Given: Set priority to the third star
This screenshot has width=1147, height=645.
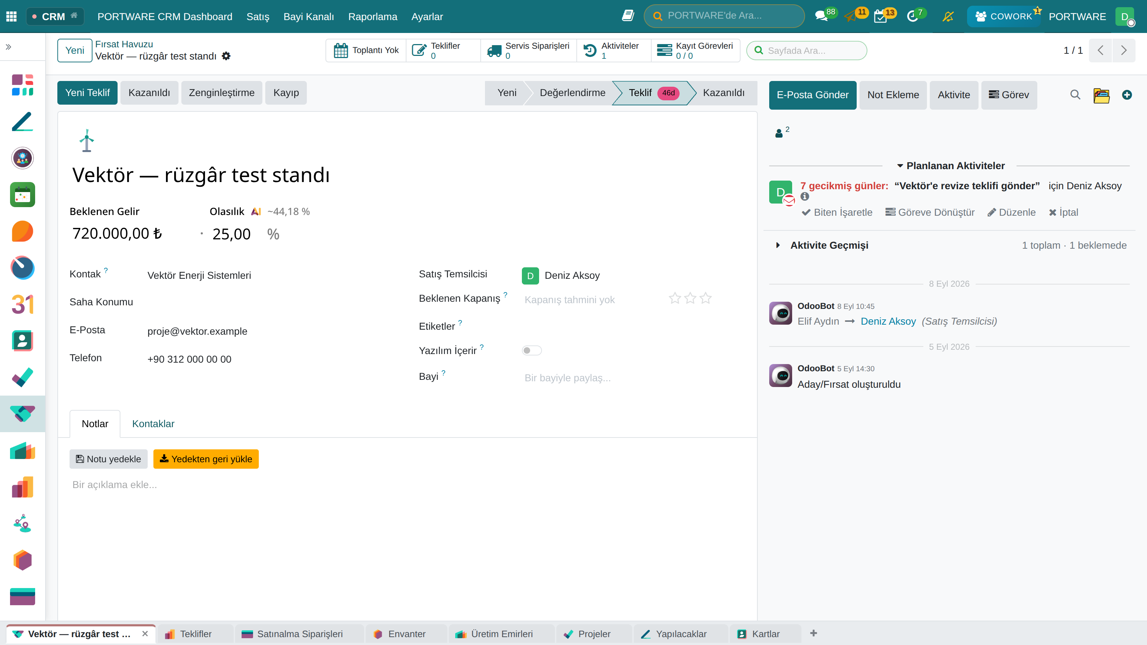Looking at the screenshot, I should (x=705, y=298).
